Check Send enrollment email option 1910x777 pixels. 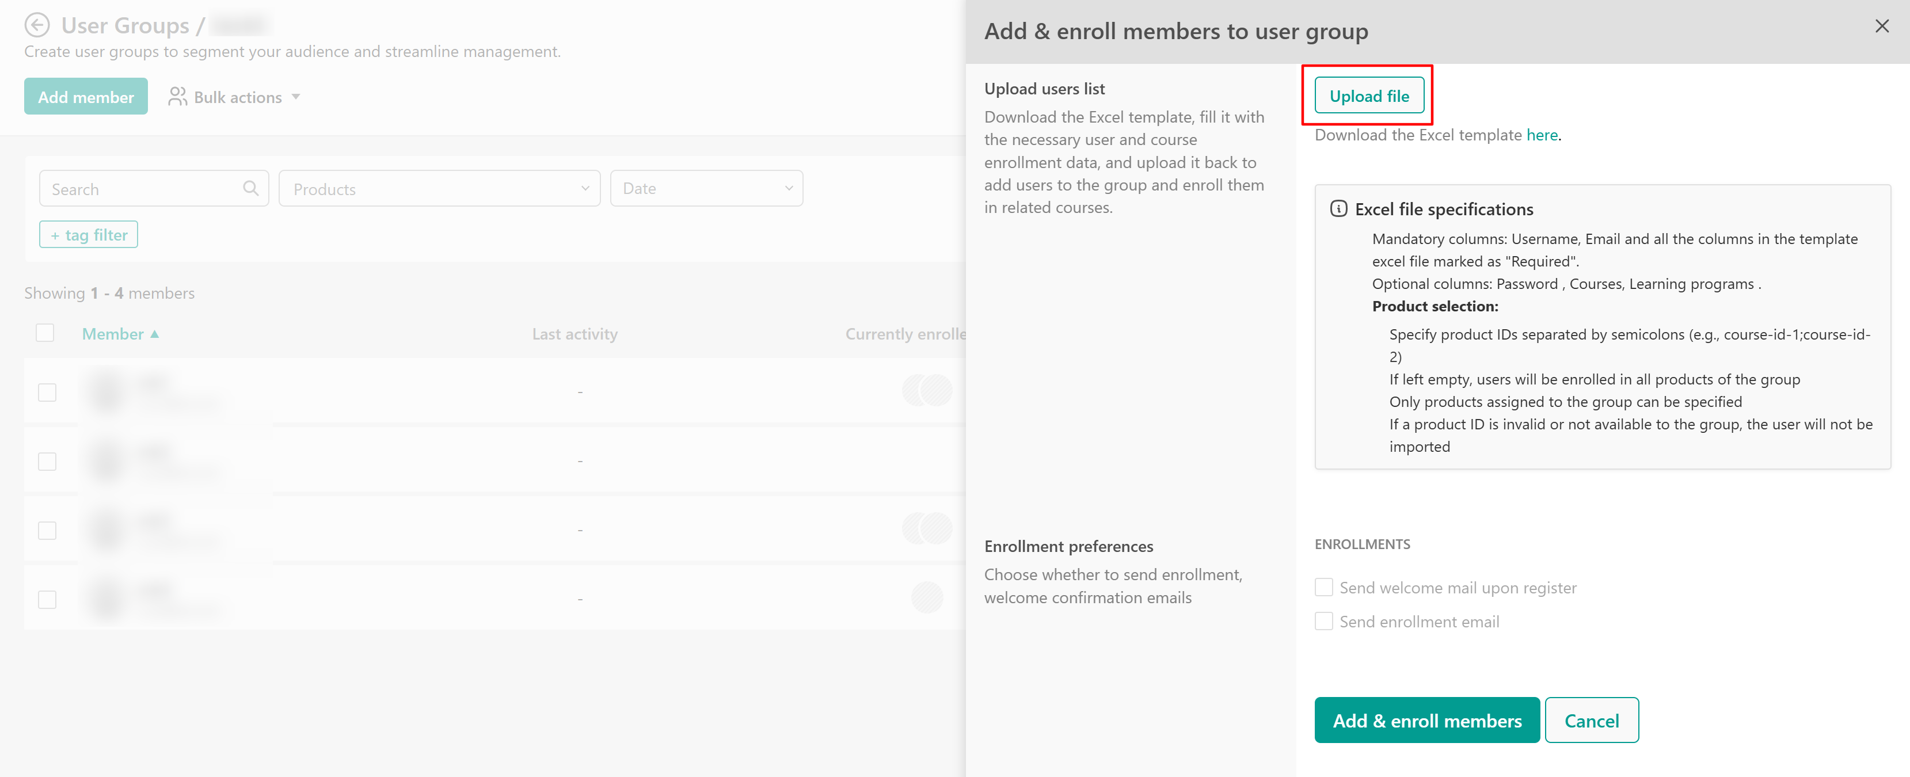1323,621
